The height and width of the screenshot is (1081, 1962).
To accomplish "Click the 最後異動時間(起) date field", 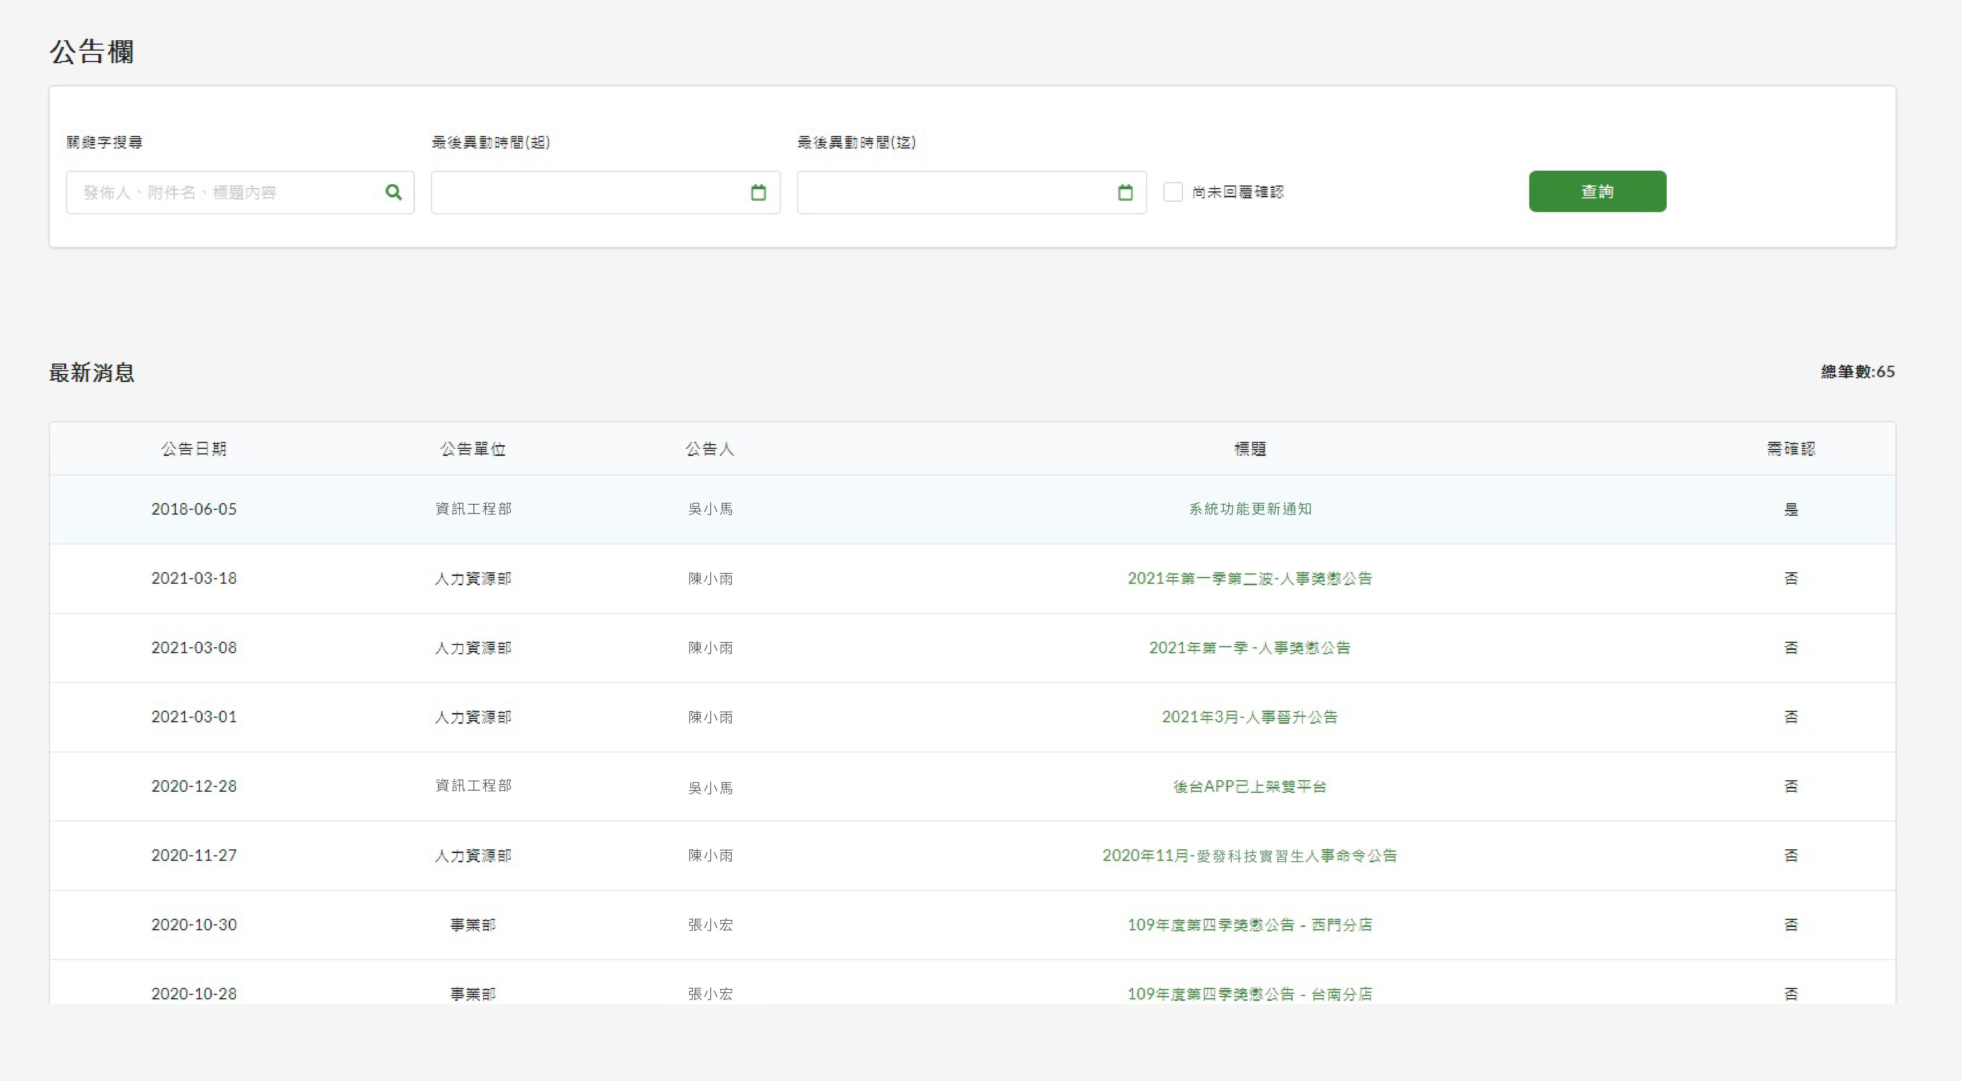I will coord(605,192).
